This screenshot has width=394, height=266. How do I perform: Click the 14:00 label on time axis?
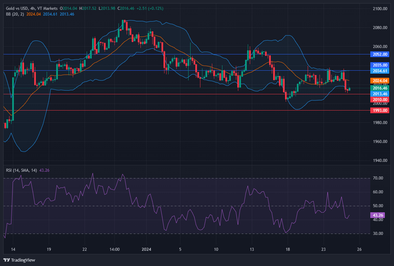click(x=114, y=249)
